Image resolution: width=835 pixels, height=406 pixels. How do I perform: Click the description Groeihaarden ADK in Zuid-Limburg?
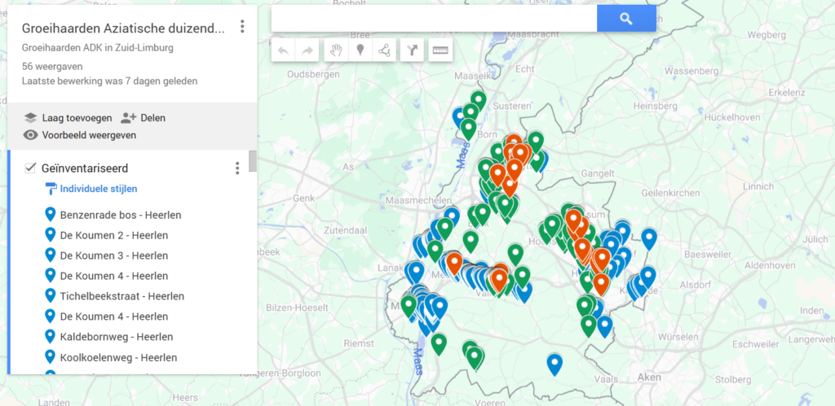(x=98, y=48)
